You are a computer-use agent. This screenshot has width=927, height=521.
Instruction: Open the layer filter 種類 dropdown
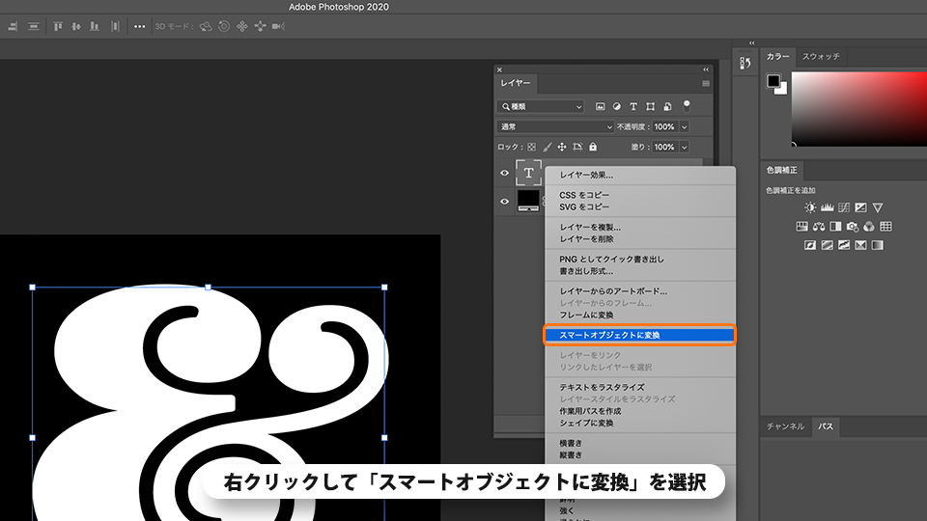541,106
